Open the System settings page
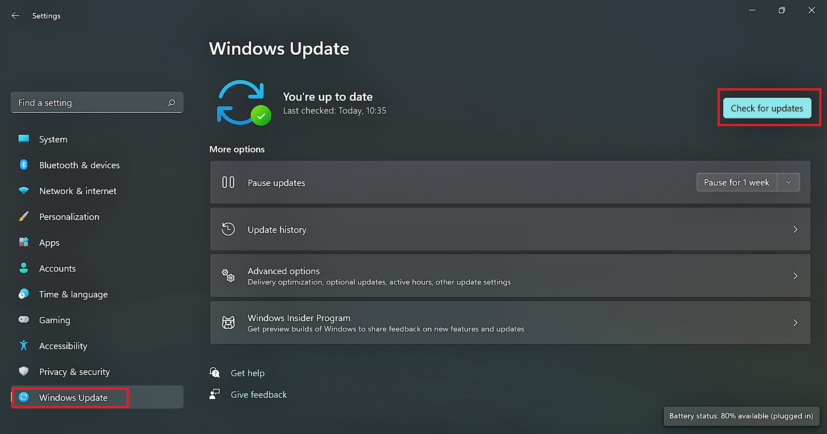The height and width of the screenshot is (434, 827). (97, 139)
